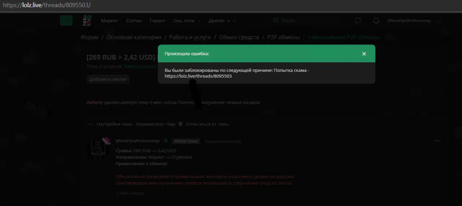Expand the Соц. сети dropdown
The width and height of the screenshot is (462, 206).
187,21
